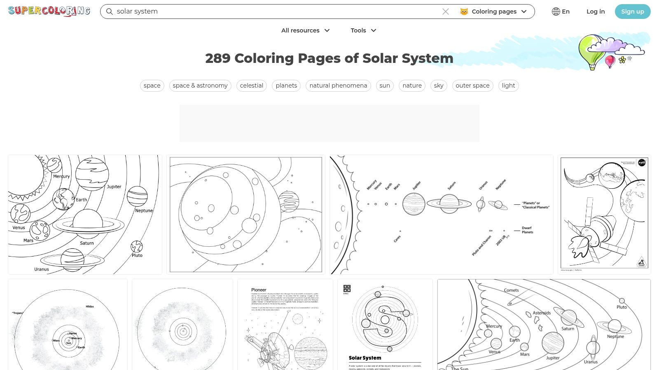Click the globe language icon
The image size is (659, 370).
[556, 12]
